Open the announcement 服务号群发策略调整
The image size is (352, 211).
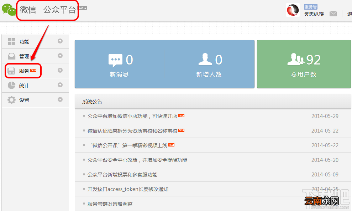tap(110, 204)
